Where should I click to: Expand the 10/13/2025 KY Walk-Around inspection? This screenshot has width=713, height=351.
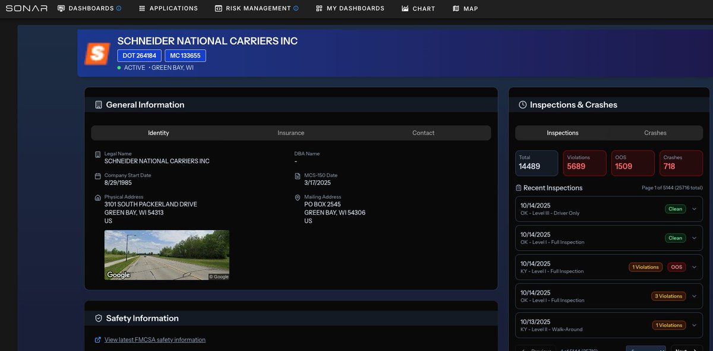click(694, 325)
